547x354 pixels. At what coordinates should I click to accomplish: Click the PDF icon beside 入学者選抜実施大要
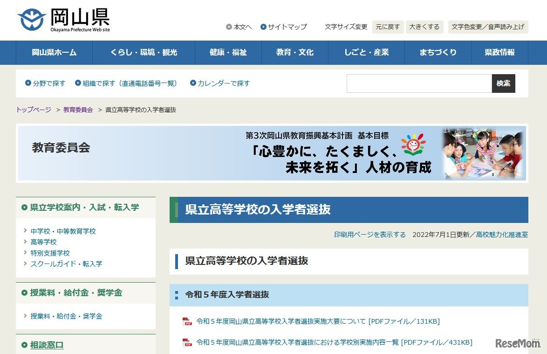tap(188, 321)
